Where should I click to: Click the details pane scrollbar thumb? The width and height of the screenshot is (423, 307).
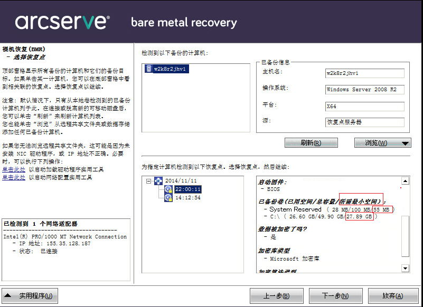click(x=406, y=236)
